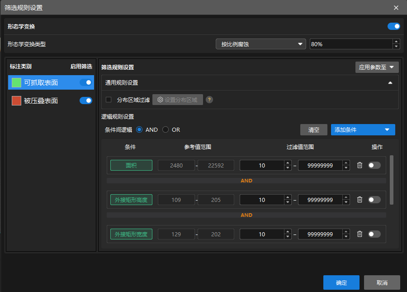Delete the 外接矩形高度 condition with trash icon
Viewport: 407px width, 292px height.
coord(360,200)
